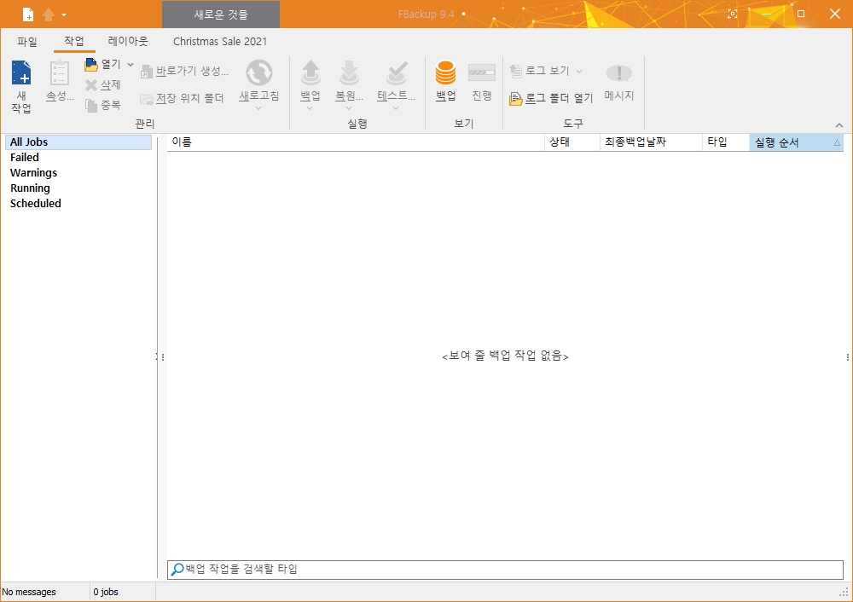Open the 파일 menu tab
Viewport: 853px width, 602px height.
tap(27, 41)
